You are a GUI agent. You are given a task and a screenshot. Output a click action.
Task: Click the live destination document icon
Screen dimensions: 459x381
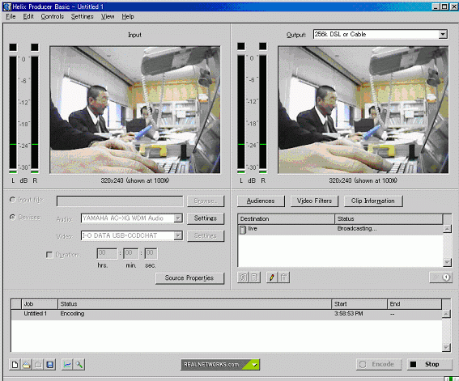pyautogui.click(x=243, y=230)
